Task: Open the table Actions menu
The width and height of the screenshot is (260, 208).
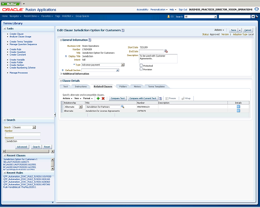Action: 67,98
